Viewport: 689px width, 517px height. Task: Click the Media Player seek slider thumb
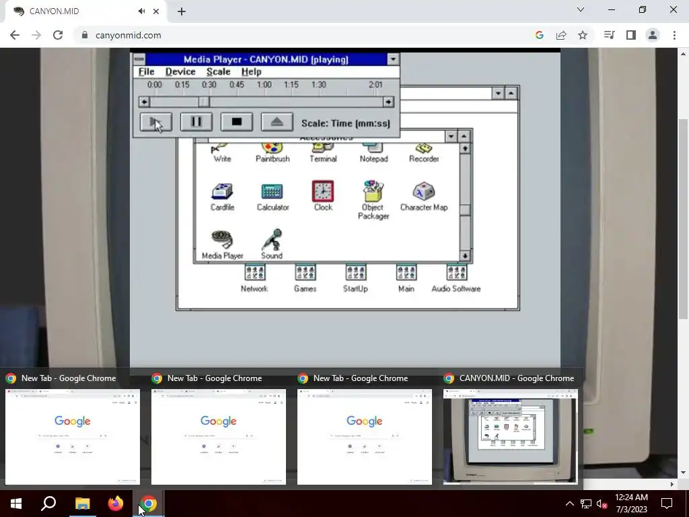tap(203, 102)
